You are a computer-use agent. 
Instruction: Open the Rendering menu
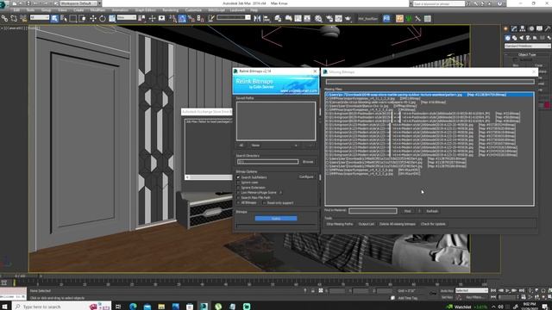click(x=171, y=10)
